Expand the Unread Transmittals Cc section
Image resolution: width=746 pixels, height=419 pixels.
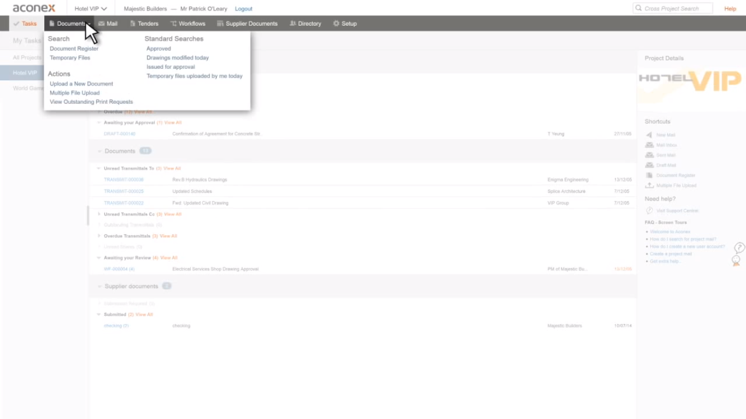99,214
